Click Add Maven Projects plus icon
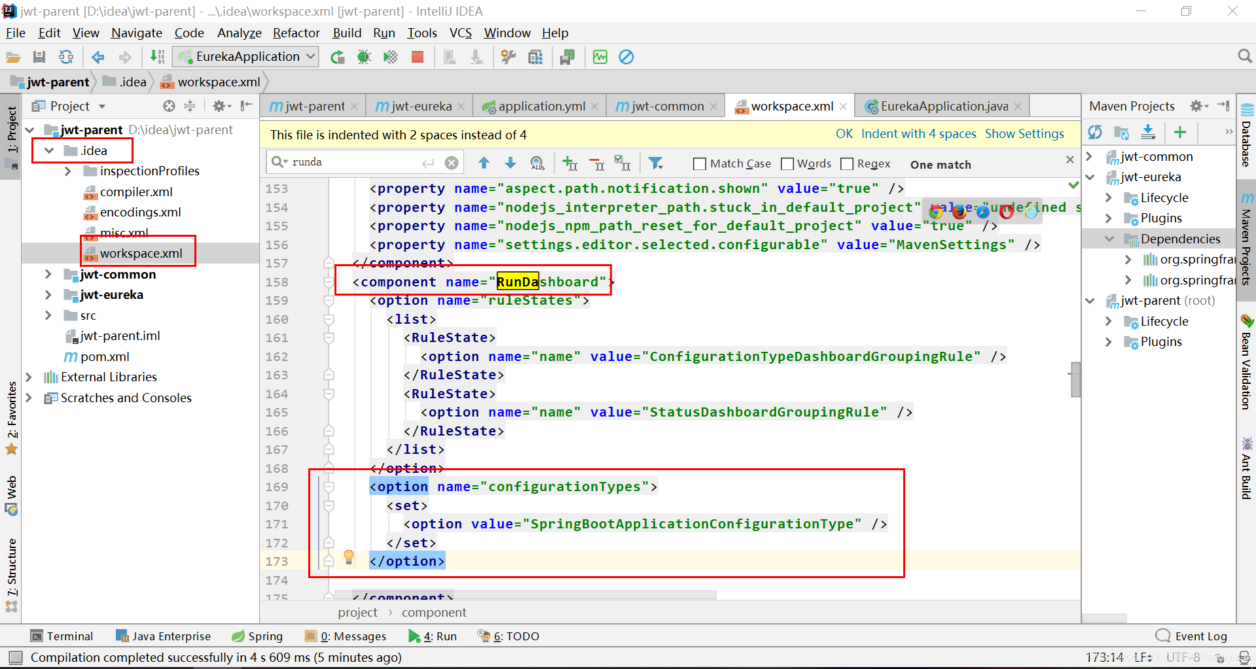This screenshot has width=1256, height=669. [1180, 133]
